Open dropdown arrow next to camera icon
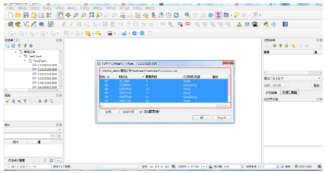Screen dimensions: 325x173 point(115,33)
